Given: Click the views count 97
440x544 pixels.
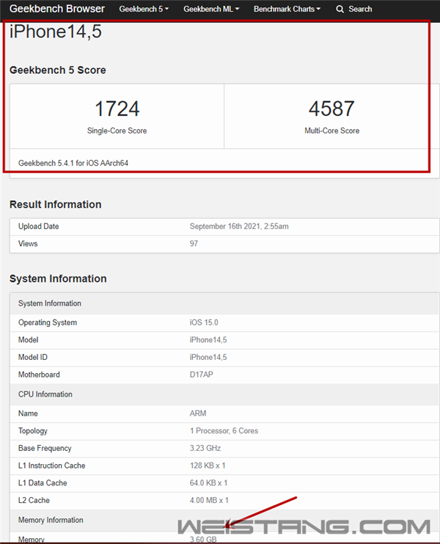Looking at the screenshot, I should click(194, 243).
